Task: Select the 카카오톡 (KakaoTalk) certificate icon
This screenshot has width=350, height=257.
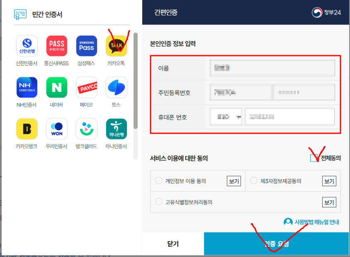Action: tap(117, 46)
